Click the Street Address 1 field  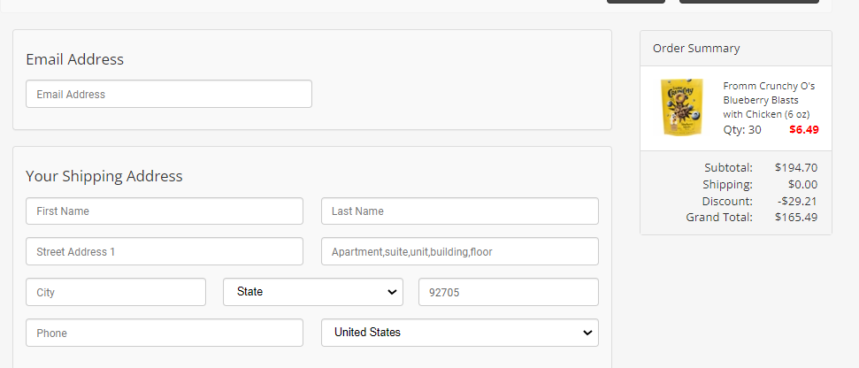(x=165, y=251)
